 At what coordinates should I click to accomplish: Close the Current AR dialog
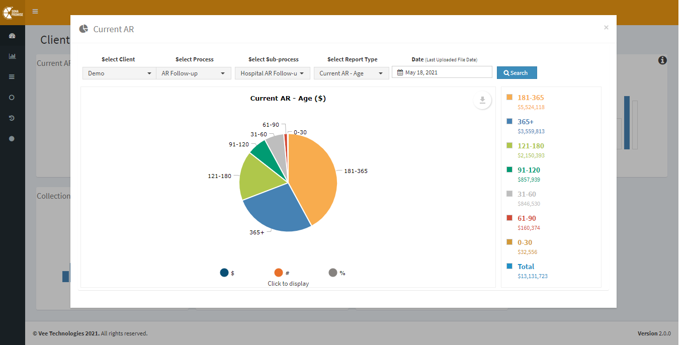(606, 28)
